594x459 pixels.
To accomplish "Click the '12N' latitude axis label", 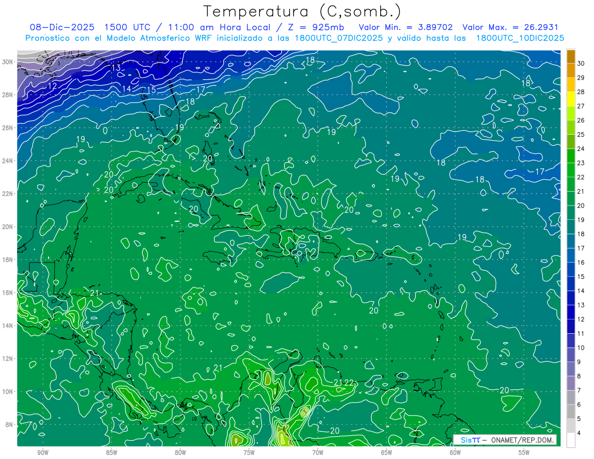I will (x=7, y=358).
